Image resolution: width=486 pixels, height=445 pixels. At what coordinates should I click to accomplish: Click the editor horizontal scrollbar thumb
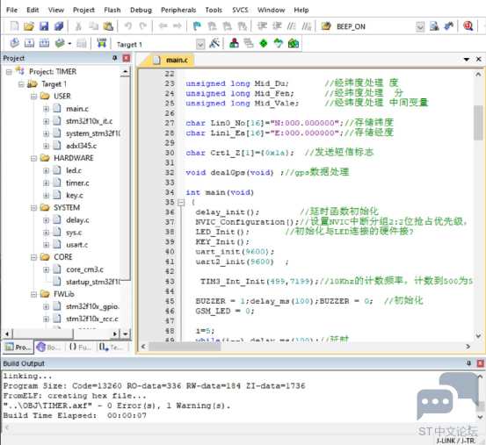click(x=185, y=347)
